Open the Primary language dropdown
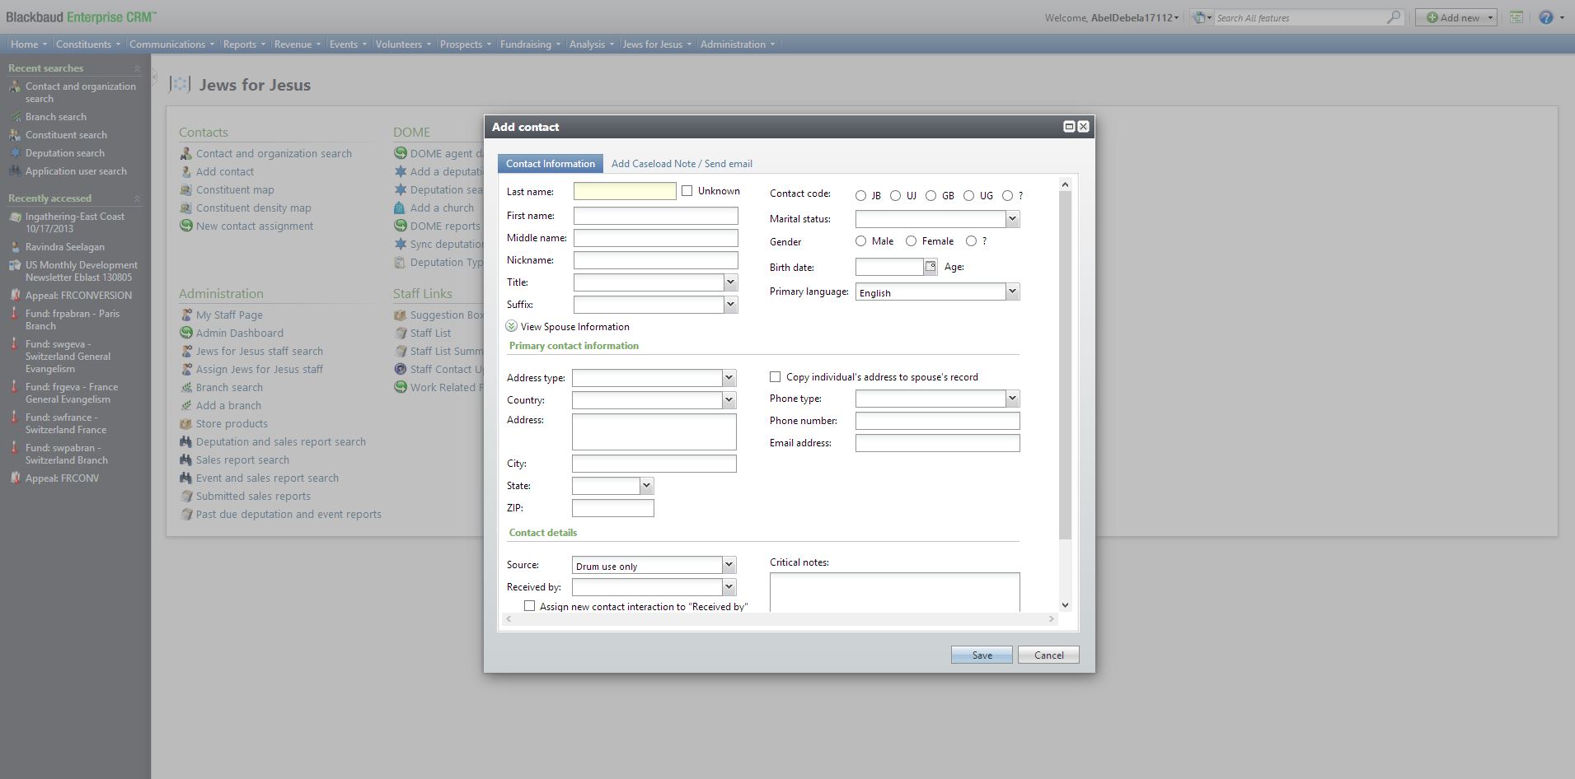Image resolution: width=1575 pixels, height=779 pixels. (1012, 292)
